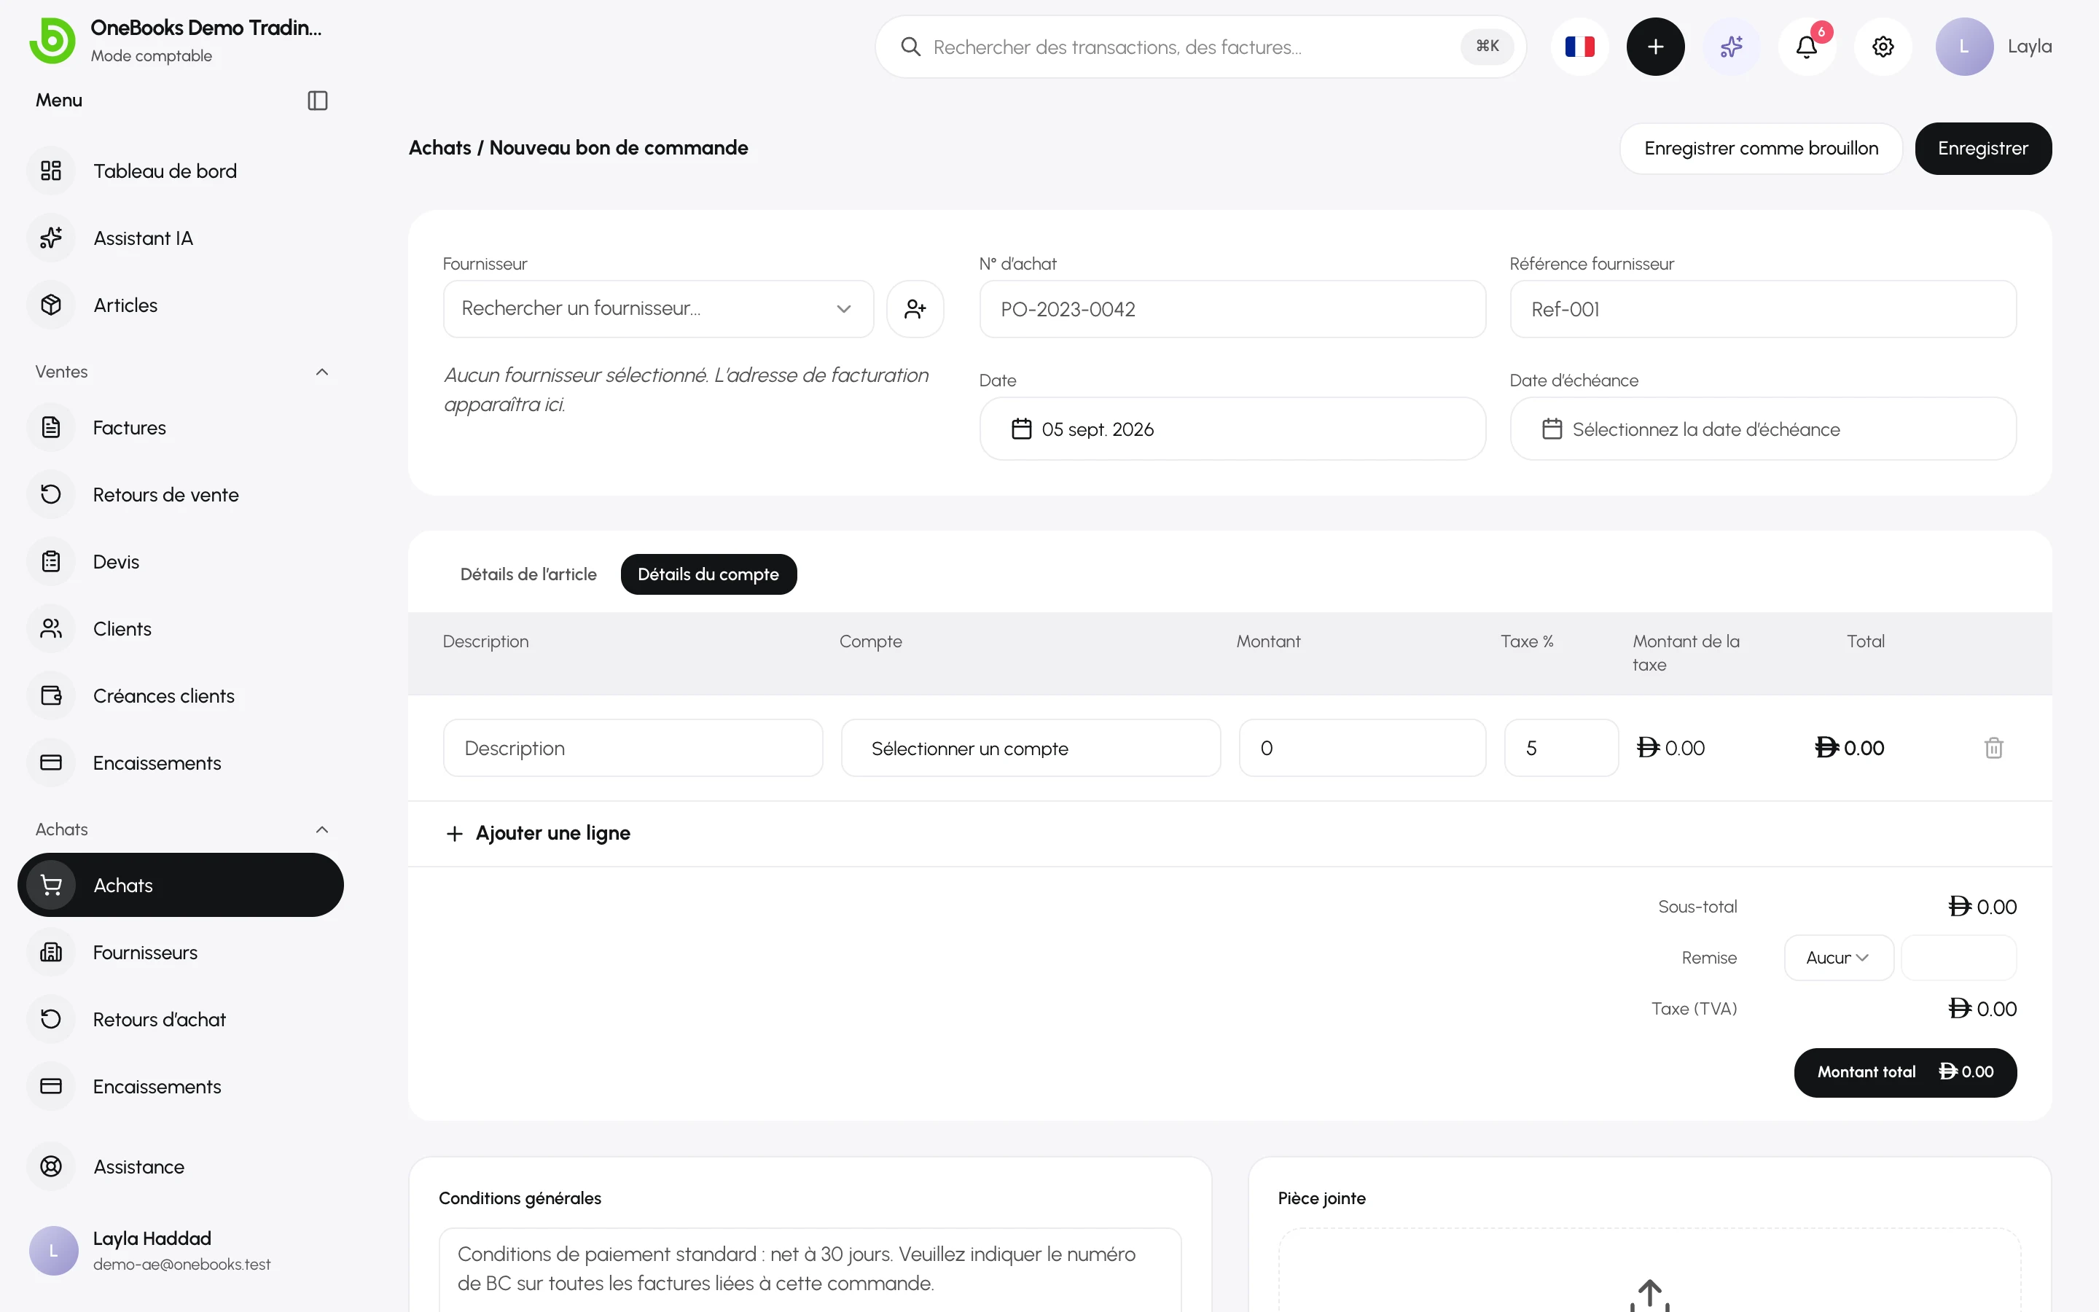Collapse the sidebar menu panel icon

(318, 101)
